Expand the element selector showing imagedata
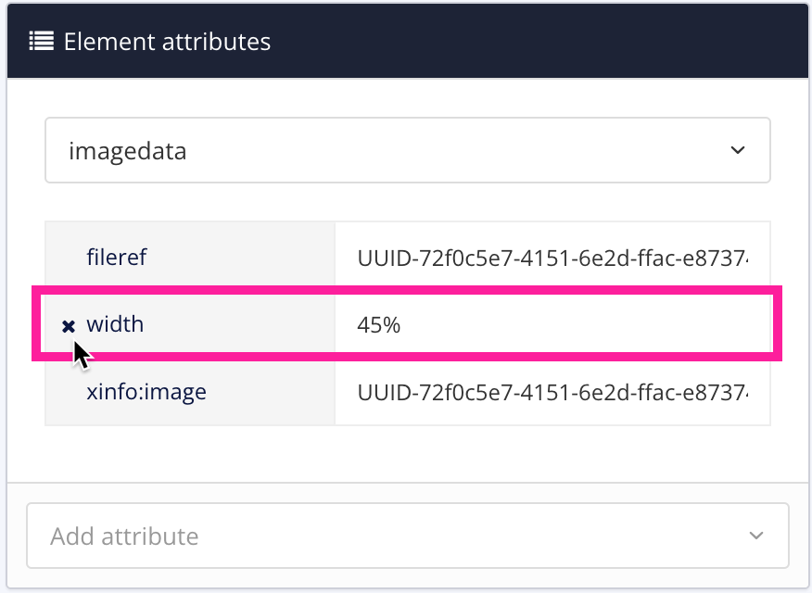Image resolution: width=812 pixels, height=593 pixels. point(738,150)
